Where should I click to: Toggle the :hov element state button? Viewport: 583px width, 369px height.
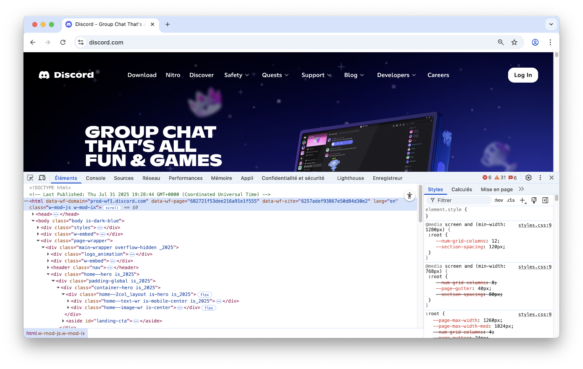point(498,200)
